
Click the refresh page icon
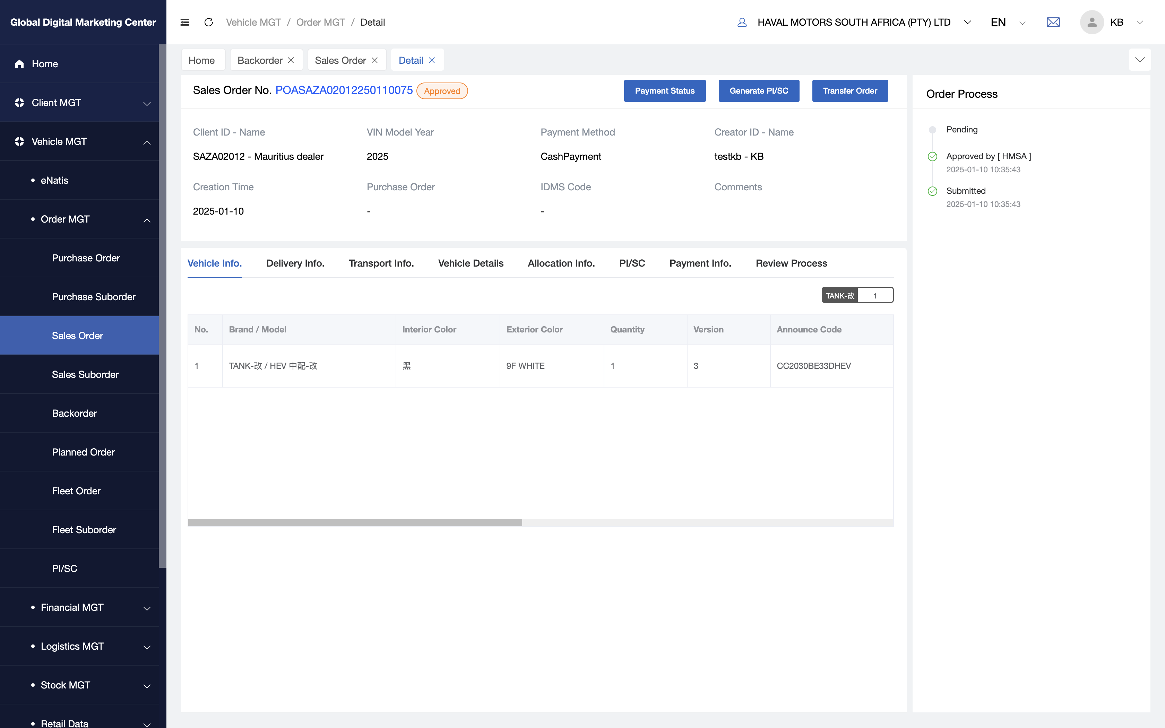point(208,22)
